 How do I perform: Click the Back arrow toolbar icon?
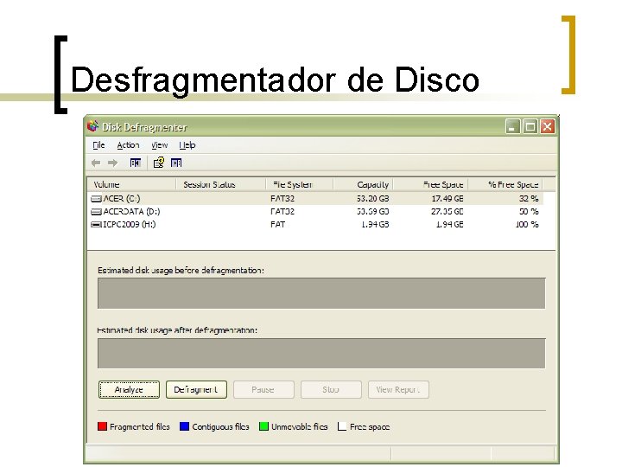96,163
